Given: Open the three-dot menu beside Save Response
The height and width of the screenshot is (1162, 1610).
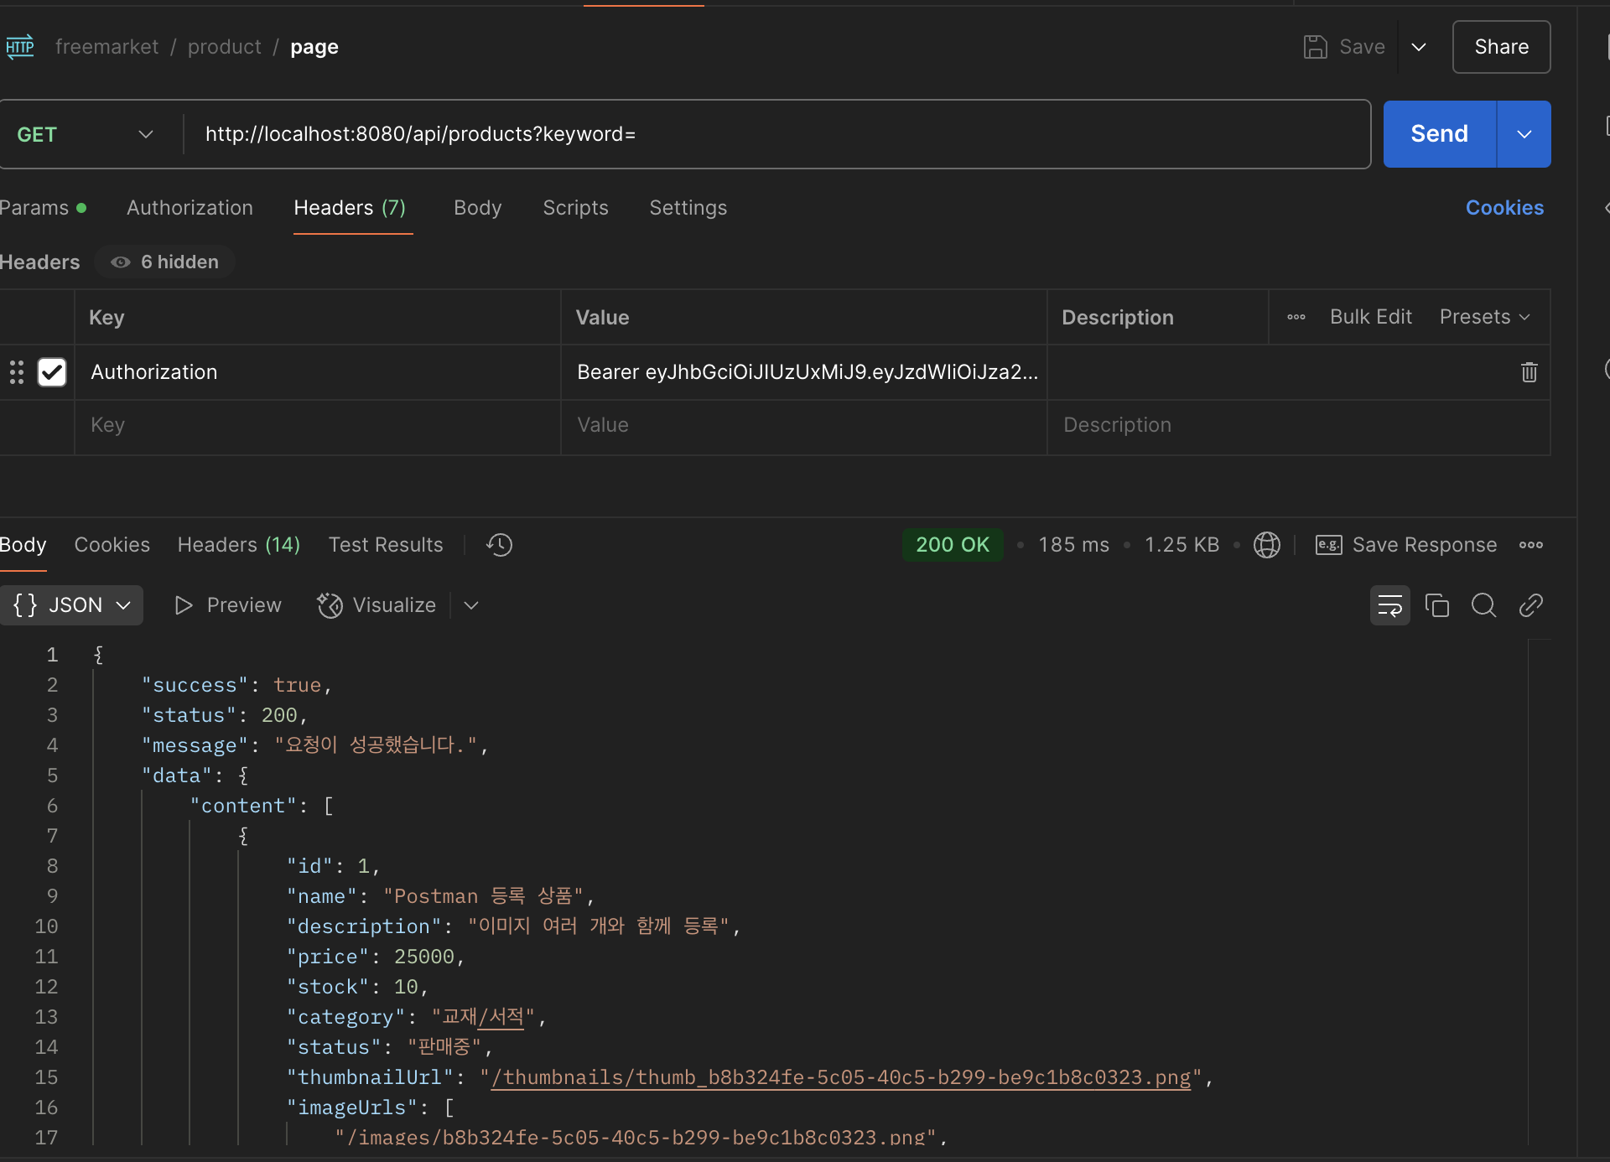Looking at the screenshot, I should tap(1530, 545).
